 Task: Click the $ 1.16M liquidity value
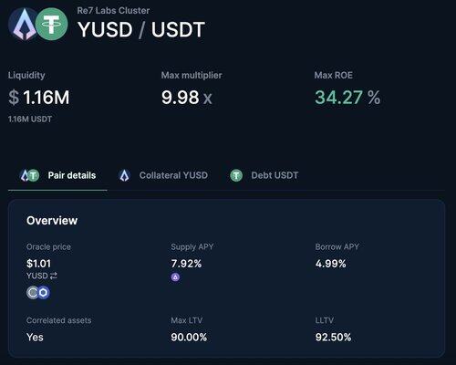click(x=39, y=98)
